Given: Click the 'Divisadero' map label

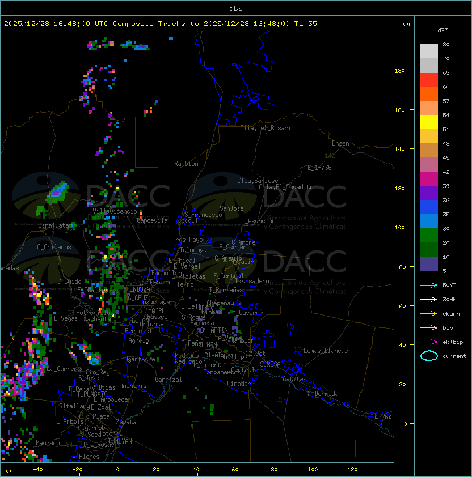Looking at the screenshot, I should point(252,281).
